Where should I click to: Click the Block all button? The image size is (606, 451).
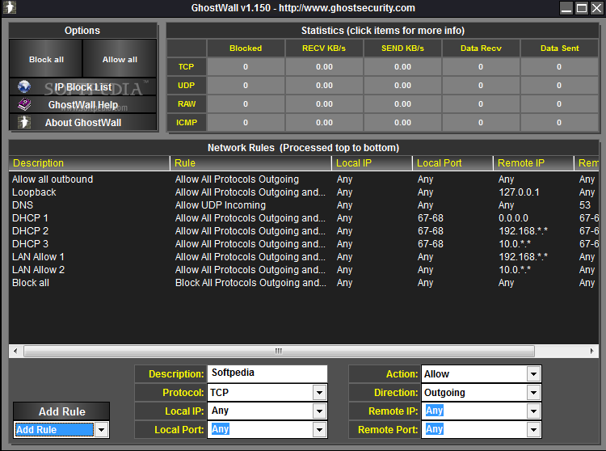[46, 59]
